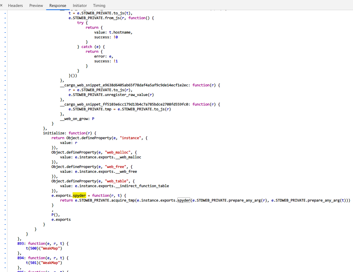Open the Timing tab
Image resolution: width=353 pixels, height=272 pixels.
point(99,6)
